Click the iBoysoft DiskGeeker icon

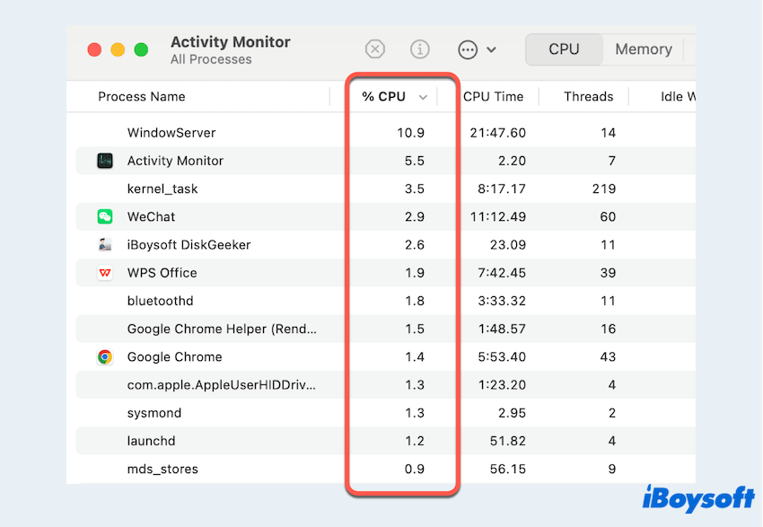coord(106,244)
